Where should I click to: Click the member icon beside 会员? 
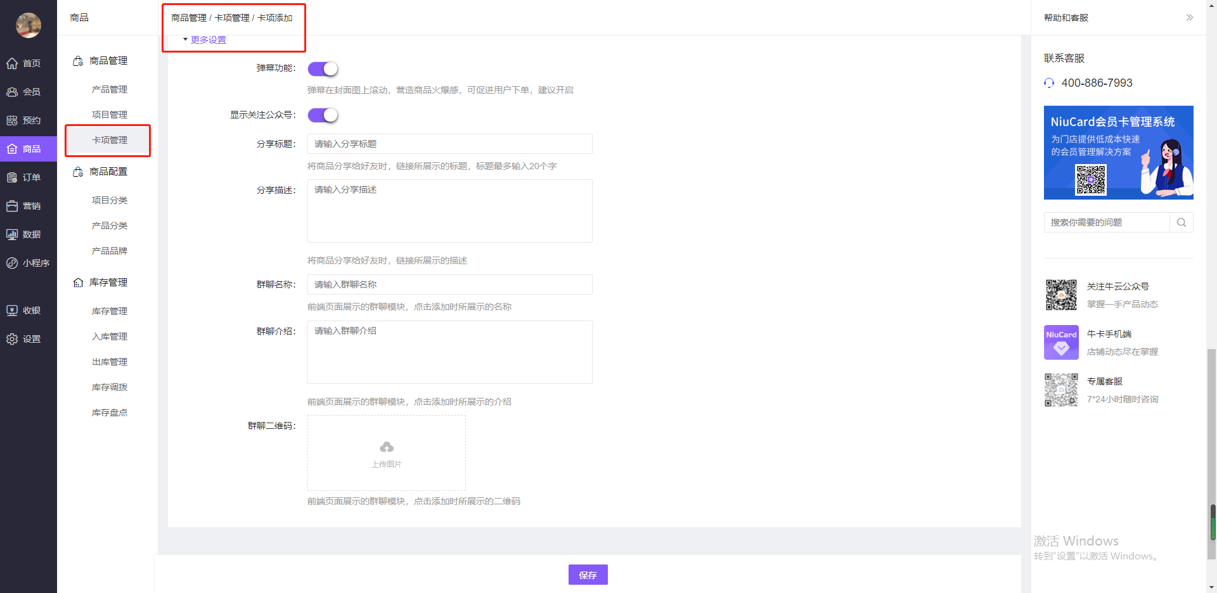tap(12, 92)
